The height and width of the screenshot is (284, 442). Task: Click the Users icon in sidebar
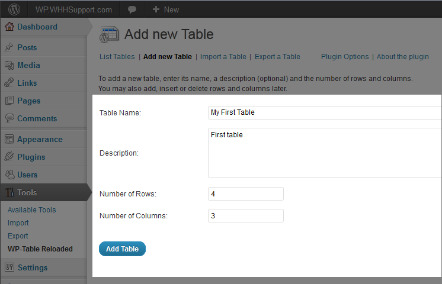point(9,175)
